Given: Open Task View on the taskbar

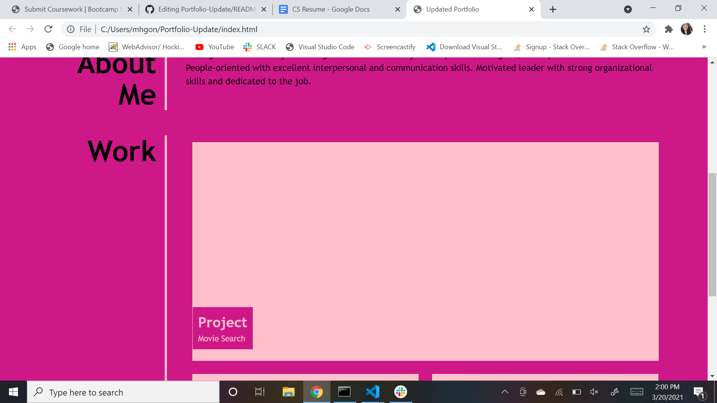Looking at the screenshot, I should click(260, 392).
